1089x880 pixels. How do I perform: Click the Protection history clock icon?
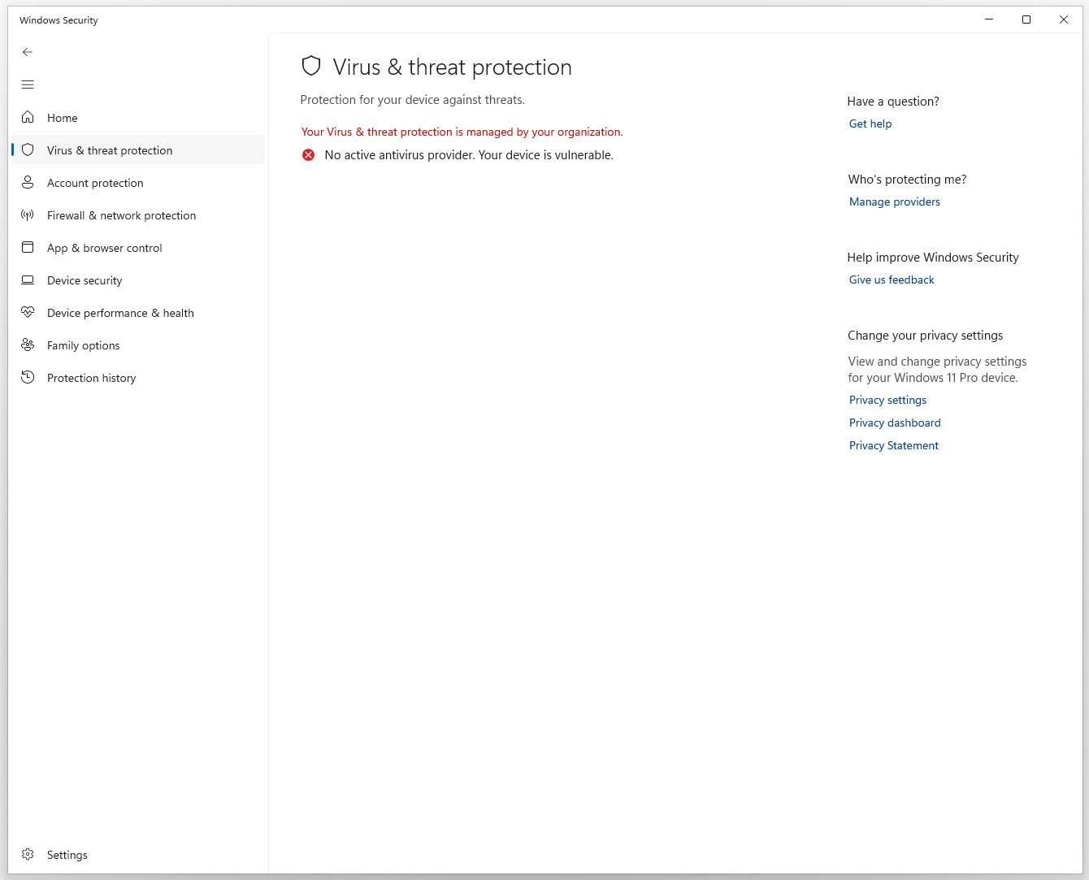point(28,377)
